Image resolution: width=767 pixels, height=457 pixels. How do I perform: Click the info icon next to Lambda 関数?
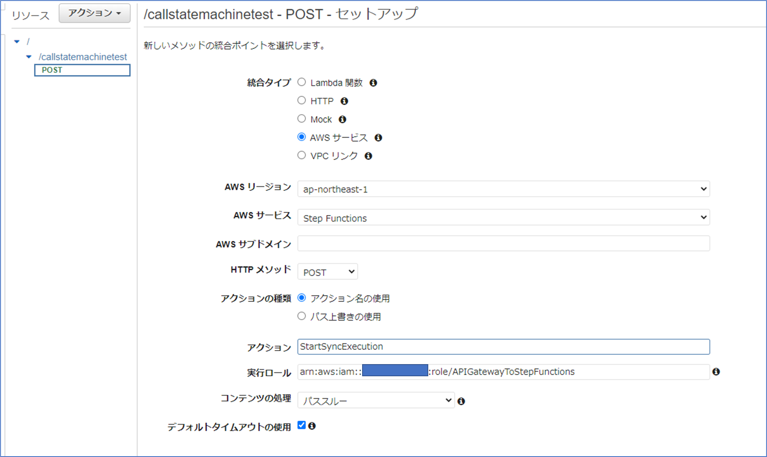[x=373, y=83]
